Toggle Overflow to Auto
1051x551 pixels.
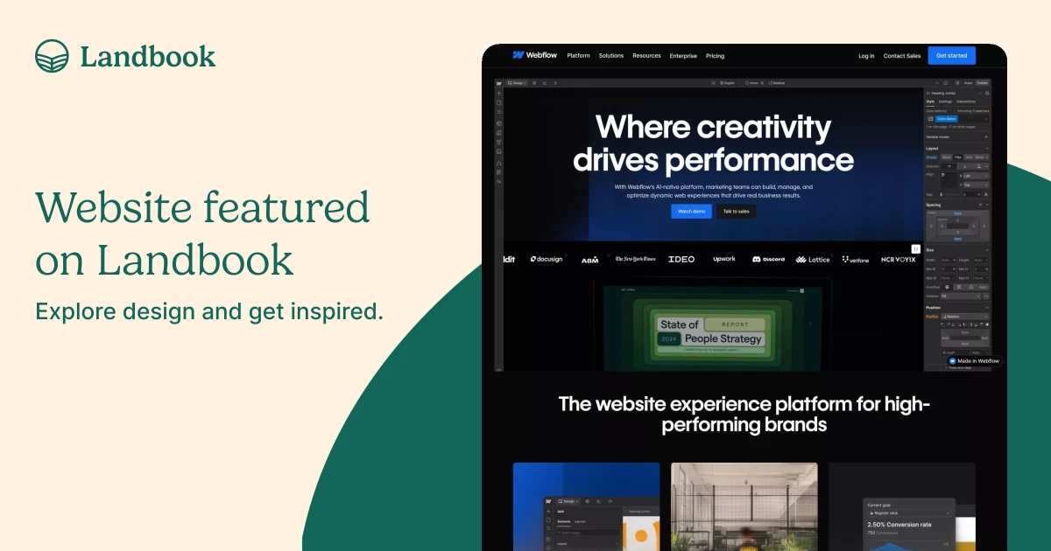[x=983, y=287]
